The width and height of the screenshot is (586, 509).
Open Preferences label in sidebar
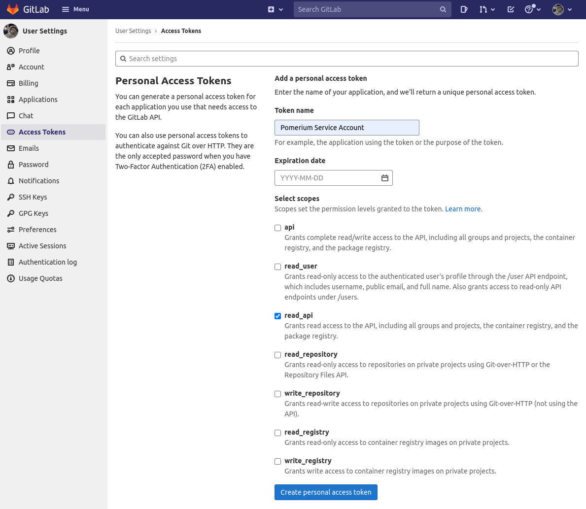click(37, 230)
